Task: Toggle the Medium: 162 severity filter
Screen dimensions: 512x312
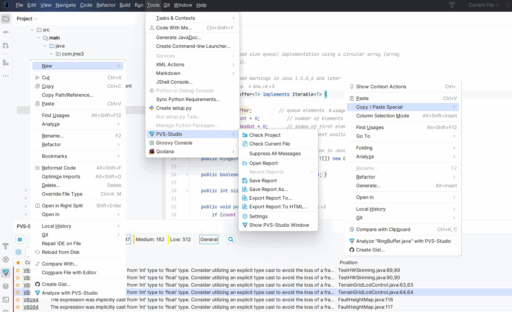Action: (x=150, y=239)
